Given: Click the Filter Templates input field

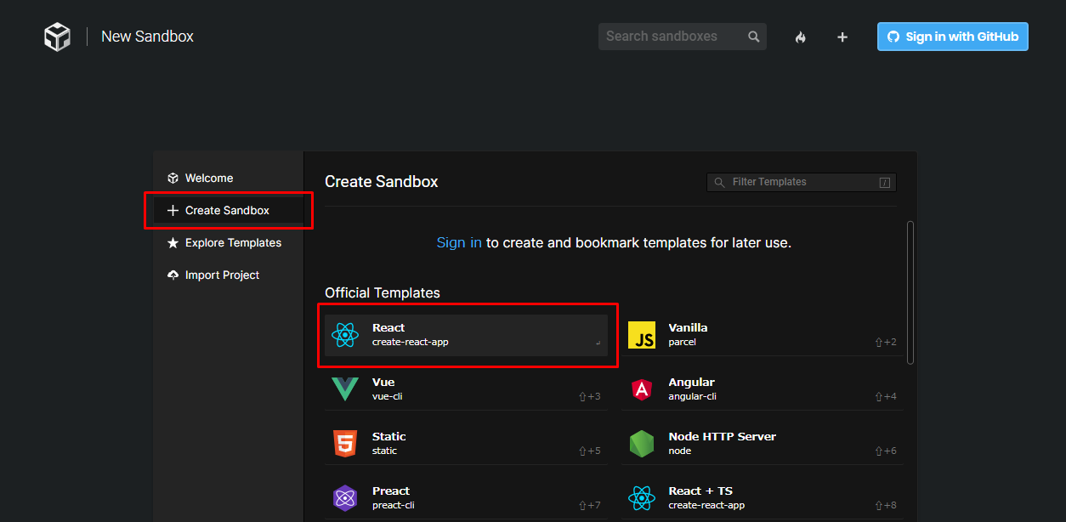Looking at the screenshot, I should (799, 181).
